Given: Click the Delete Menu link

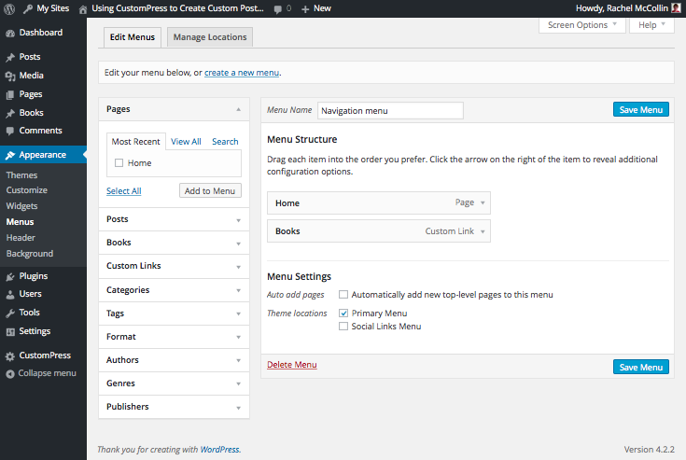Looking at the screenshot, I should pos(291,365).
